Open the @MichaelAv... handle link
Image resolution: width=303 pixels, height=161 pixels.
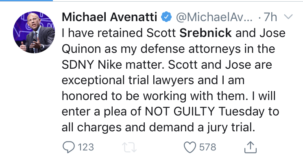(214, 17)
